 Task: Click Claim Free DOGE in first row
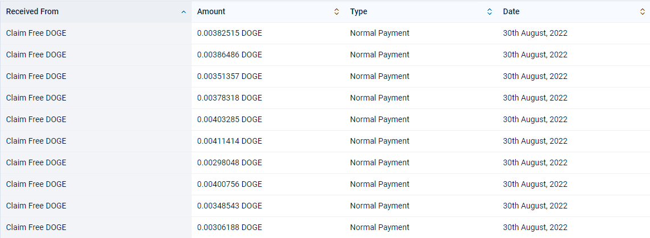[36, 33]
